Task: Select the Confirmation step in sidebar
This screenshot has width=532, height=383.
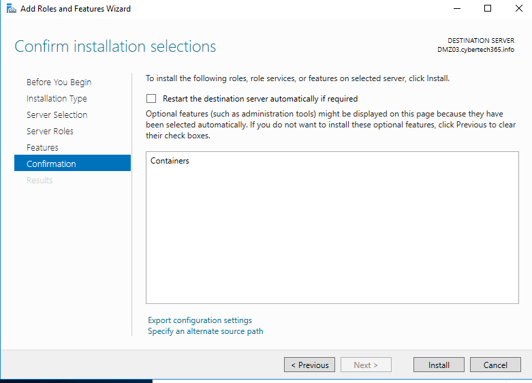Action: pyautogui.click(x=72, y=163)
